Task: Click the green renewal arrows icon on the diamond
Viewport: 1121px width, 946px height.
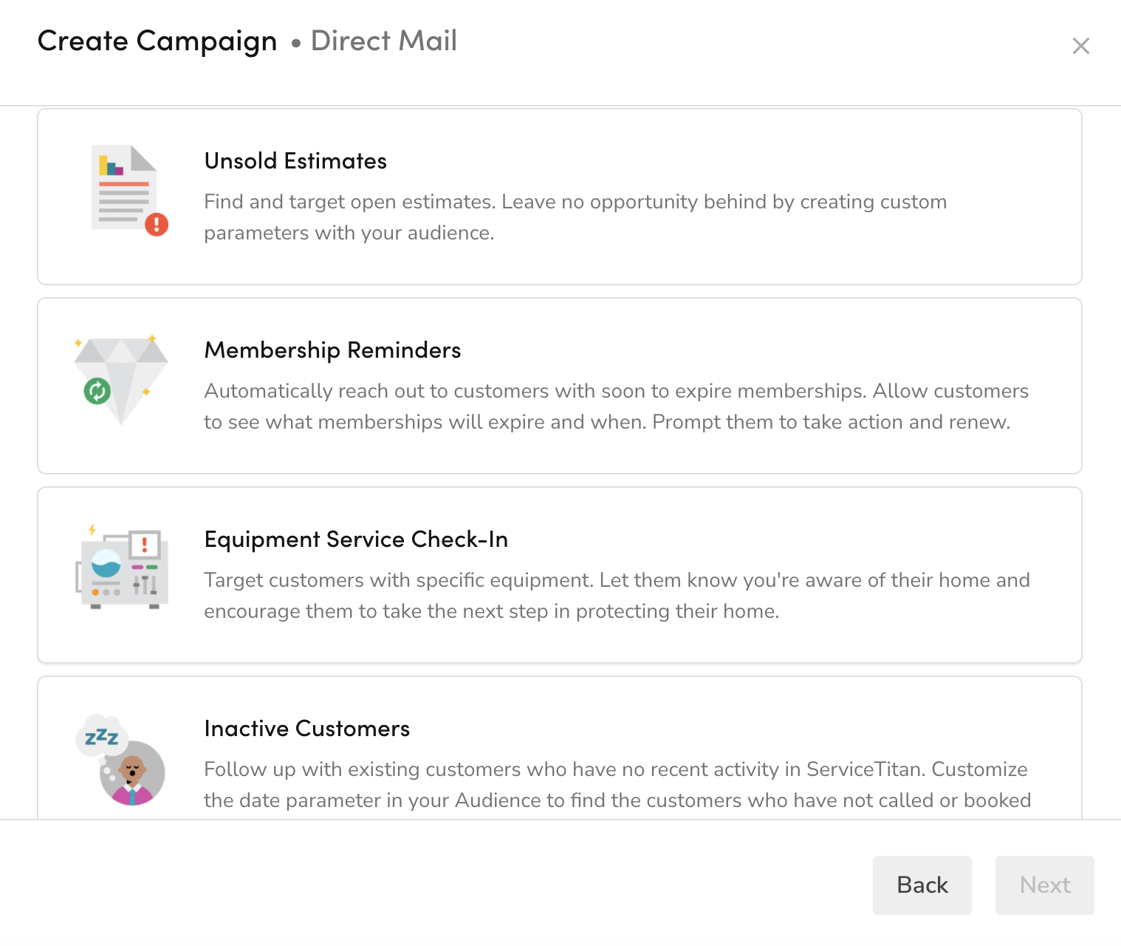Action: 97,389
